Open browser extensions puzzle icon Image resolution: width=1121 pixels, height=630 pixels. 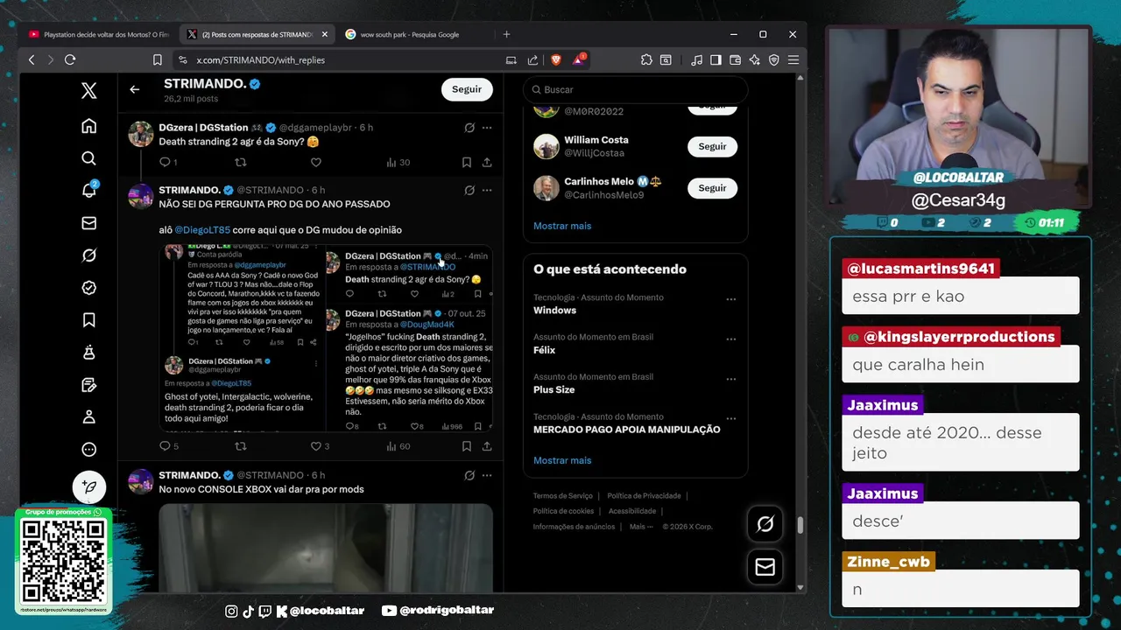pyautogui.click(x=646, y=59)
